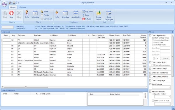Enable Check Do Not Sends filter
175x110 pixels.
point(150,73)
